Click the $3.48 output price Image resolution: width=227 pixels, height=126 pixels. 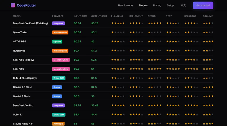click(x=95, y=105)
